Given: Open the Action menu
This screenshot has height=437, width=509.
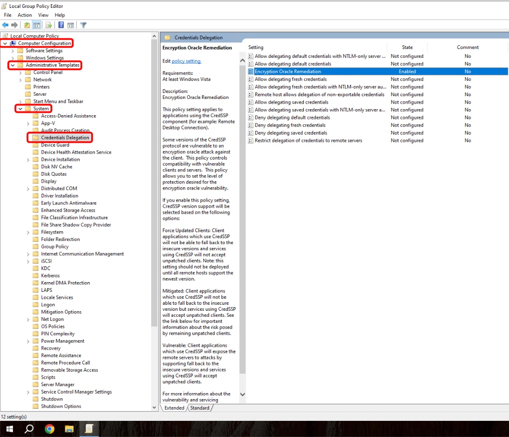Looking at the screenshot, I should coord(25,15).
